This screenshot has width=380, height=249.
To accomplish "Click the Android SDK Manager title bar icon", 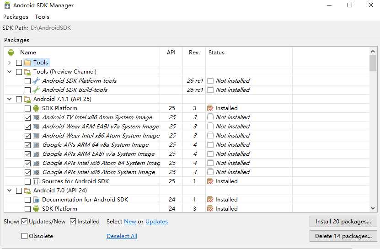I will pyautogui.click(x=7, y=5).
